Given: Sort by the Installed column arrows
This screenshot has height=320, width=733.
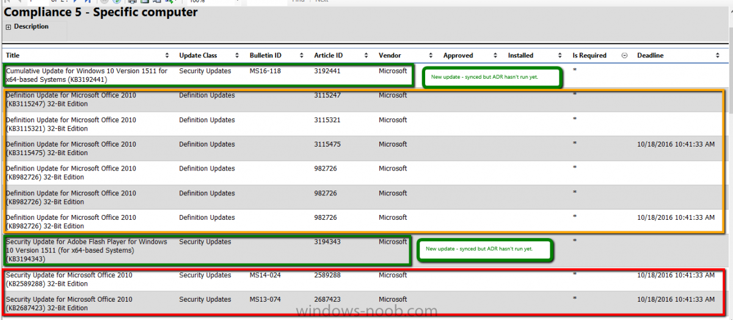Looking at the screenshot, I should (560, 56).
